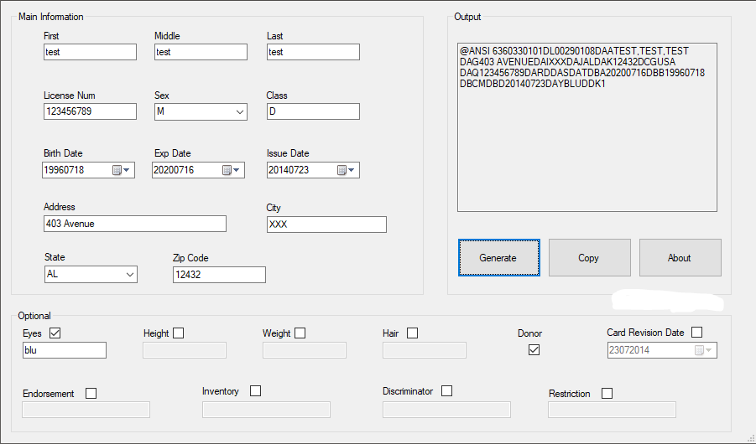Click Exp Date value 20200716

coord(174,170)
